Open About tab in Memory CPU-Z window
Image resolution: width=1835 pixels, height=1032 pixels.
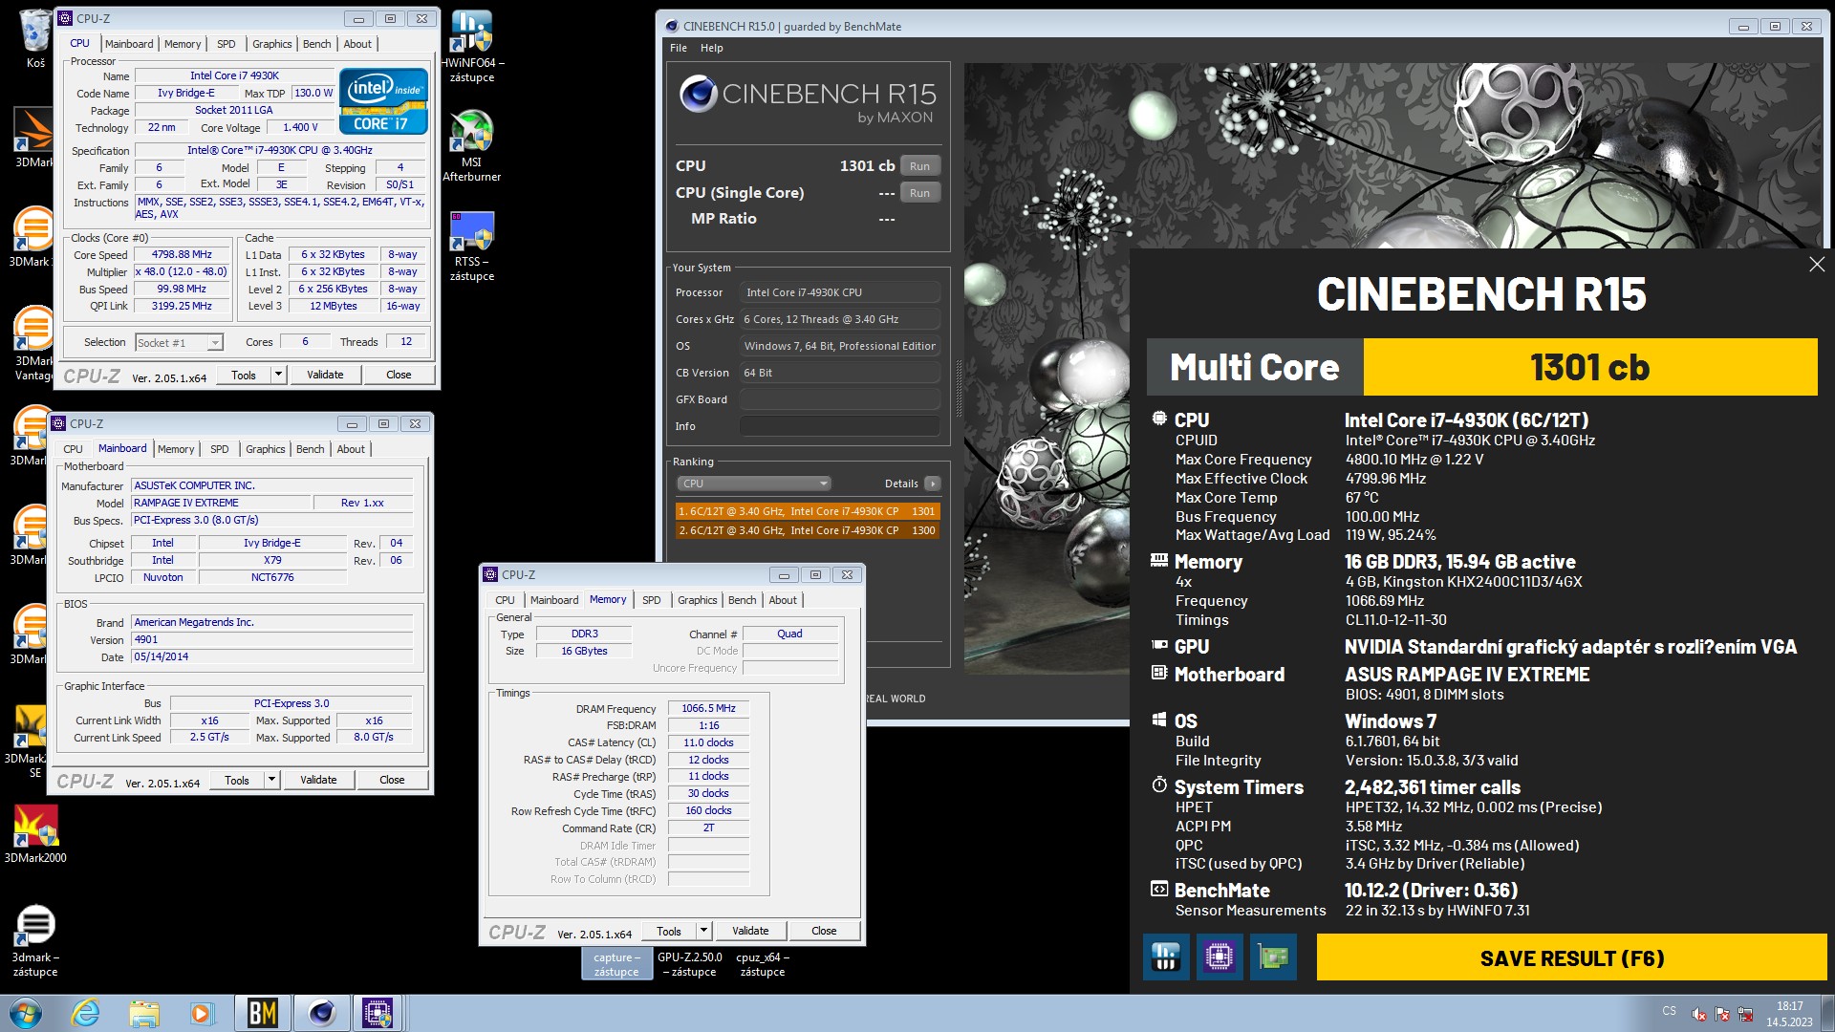click(x=783, y=600)
